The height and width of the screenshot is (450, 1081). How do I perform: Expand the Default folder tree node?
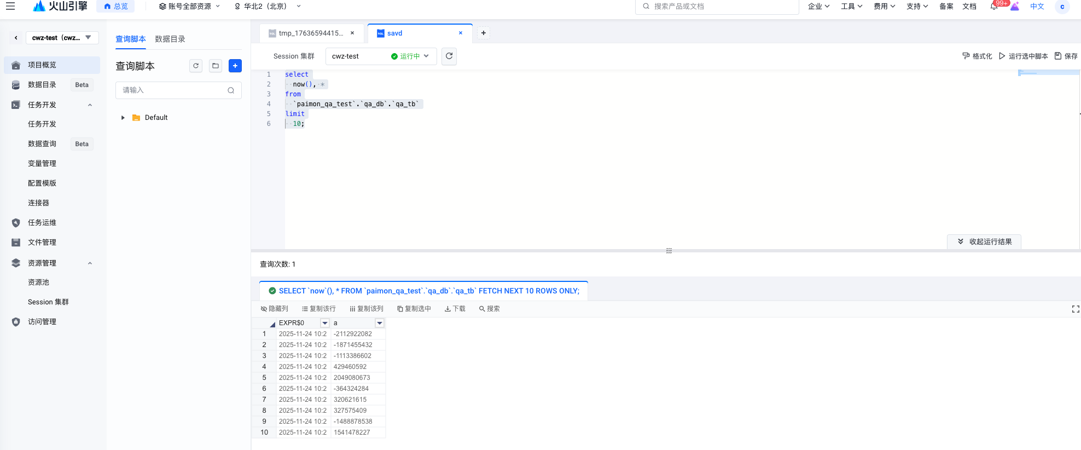click(x=123, y=118)
